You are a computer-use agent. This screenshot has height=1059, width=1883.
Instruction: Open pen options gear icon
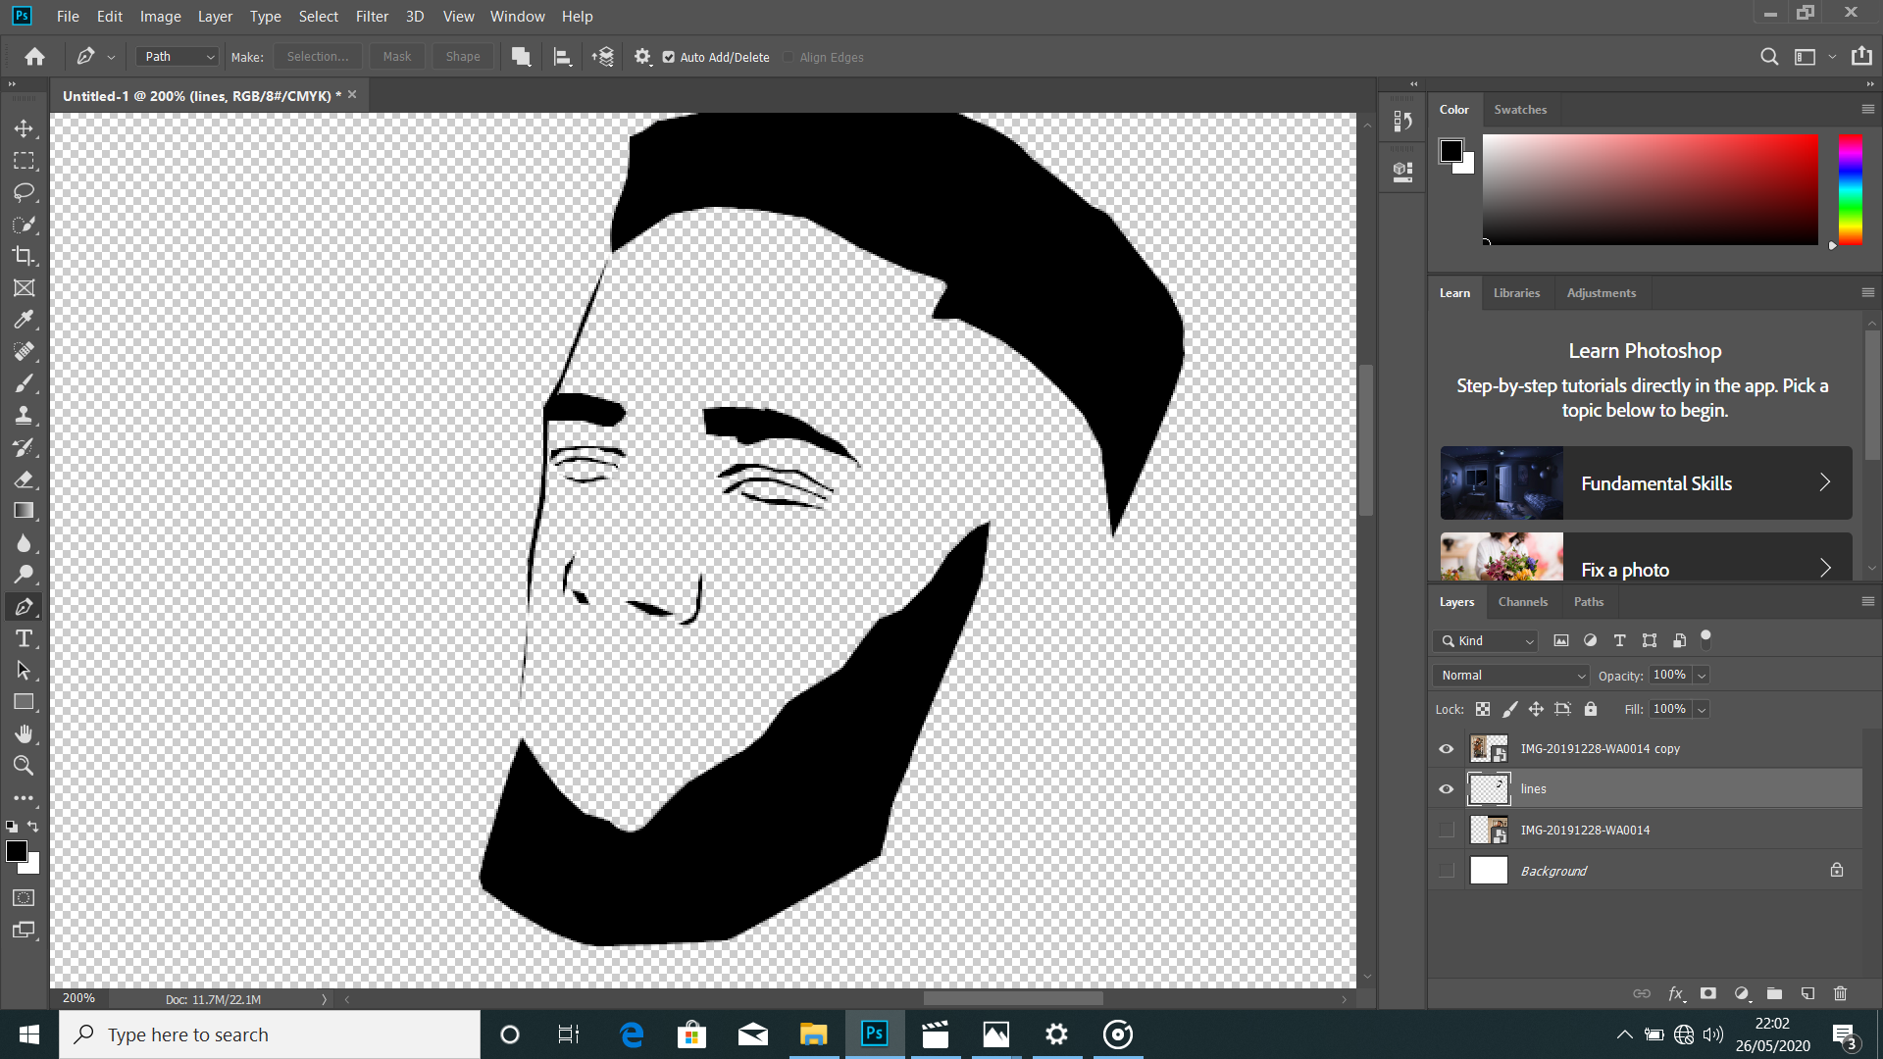(642, 57)
